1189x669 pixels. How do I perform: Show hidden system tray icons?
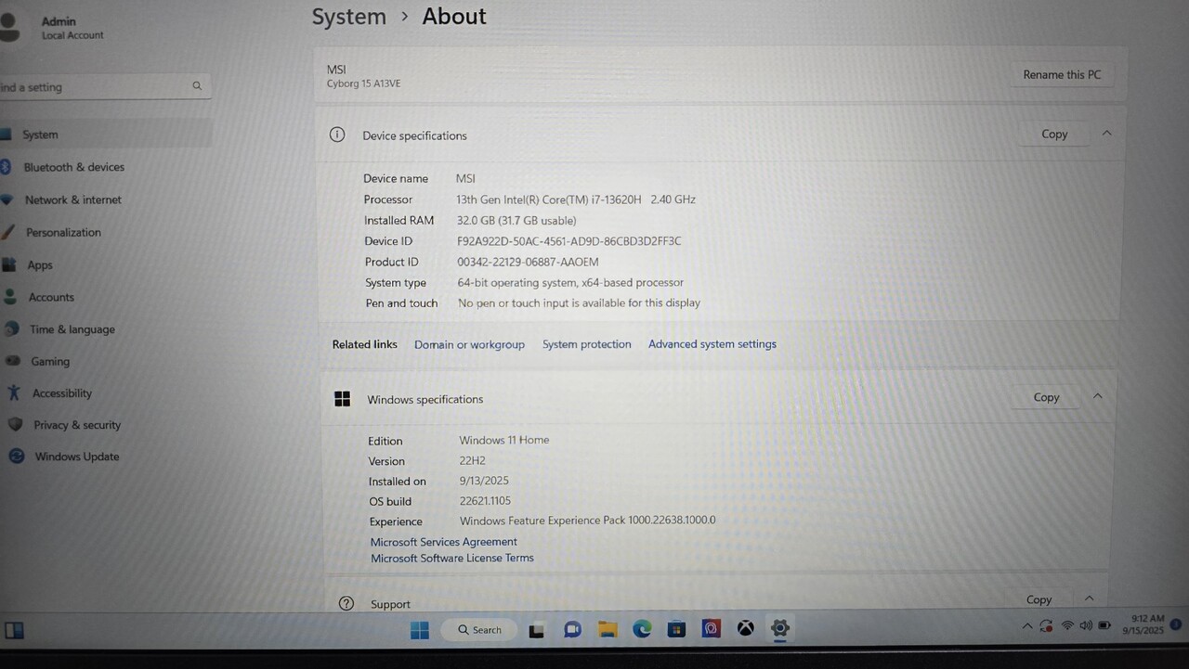coord(1026,626)
